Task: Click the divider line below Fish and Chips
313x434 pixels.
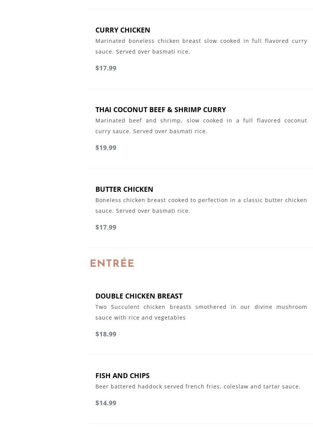Action: [200, 424]
